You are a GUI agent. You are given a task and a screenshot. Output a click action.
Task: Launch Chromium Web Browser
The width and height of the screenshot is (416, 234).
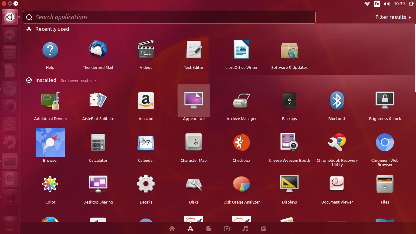(x=385, y=142)
